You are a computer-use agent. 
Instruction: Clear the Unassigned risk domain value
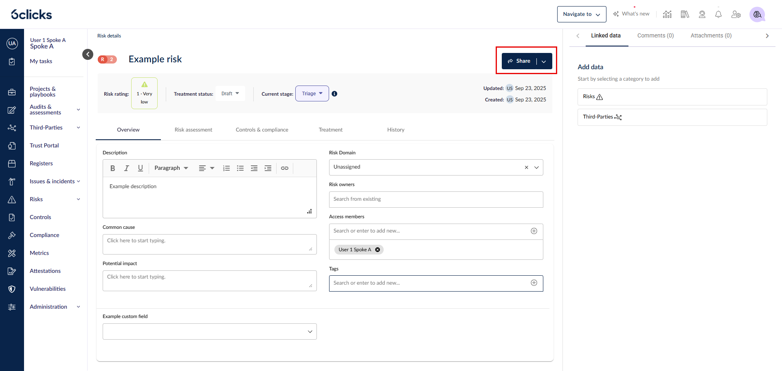526,167
